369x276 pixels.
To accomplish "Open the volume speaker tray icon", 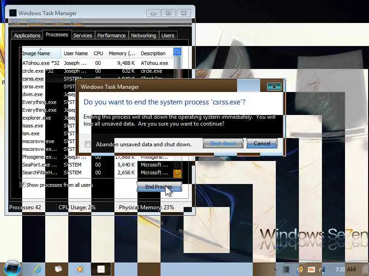I will (x=322, y=270).
